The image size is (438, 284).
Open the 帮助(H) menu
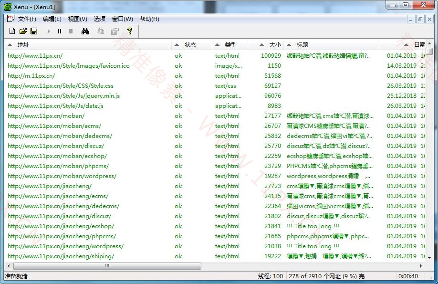point(149,19)
